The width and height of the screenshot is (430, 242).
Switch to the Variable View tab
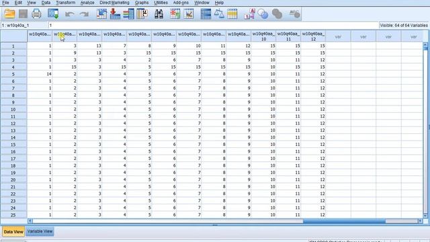(40, 231)
